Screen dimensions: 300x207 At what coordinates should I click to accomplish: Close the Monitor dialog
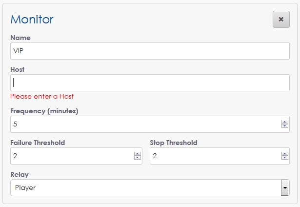(x=281, y=19)
